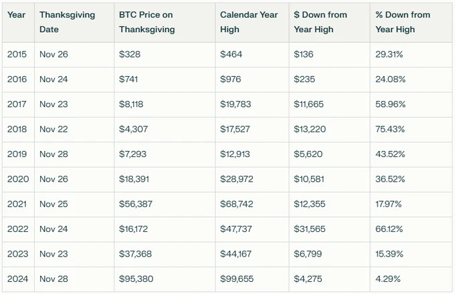Select the 2015 year cell
Viewport: 455px width, 294px height.
[x=17, y=55]
